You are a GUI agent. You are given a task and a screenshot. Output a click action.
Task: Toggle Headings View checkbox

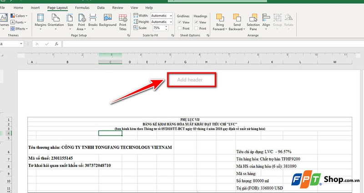[196, 22]
